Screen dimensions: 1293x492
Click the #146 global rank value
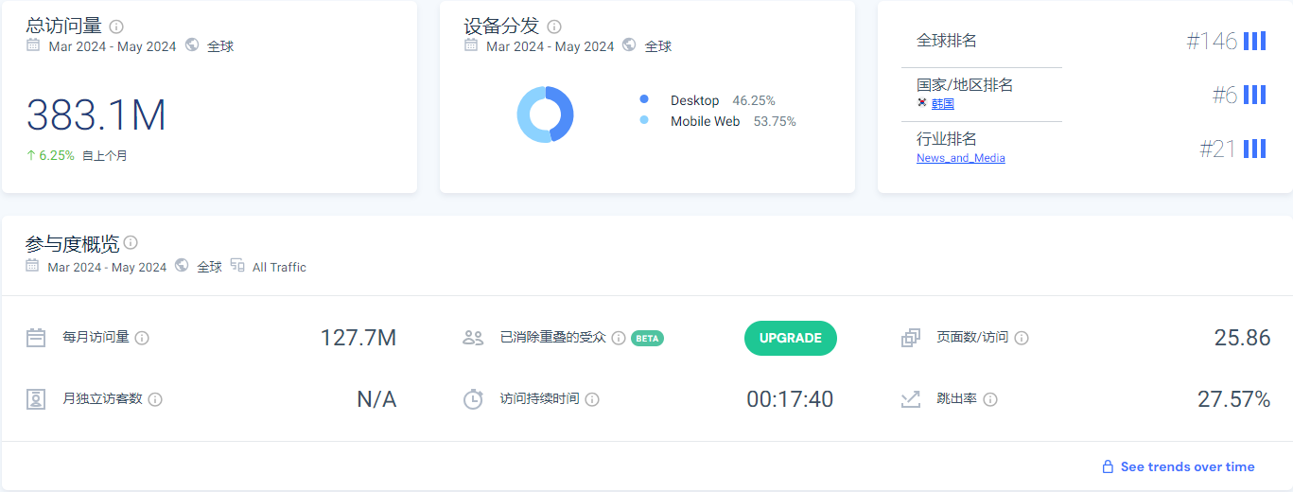point(1212,41)
